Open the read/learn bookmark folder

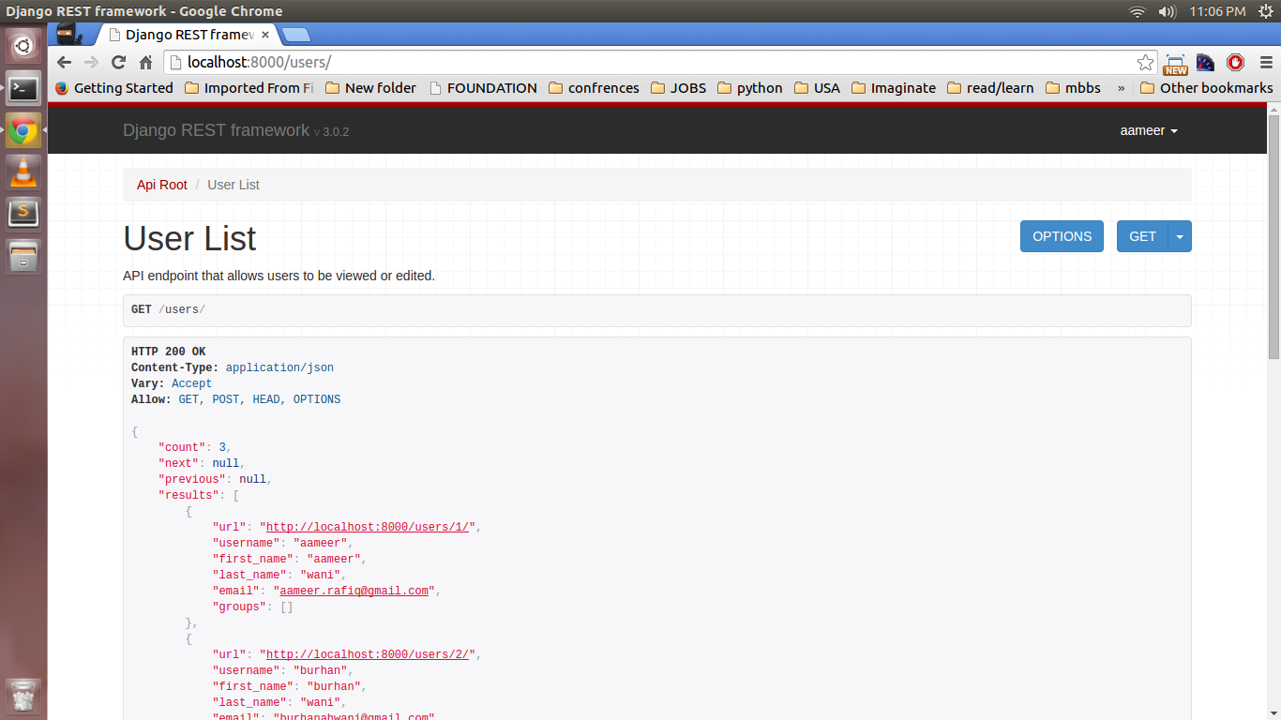(990, 88)
